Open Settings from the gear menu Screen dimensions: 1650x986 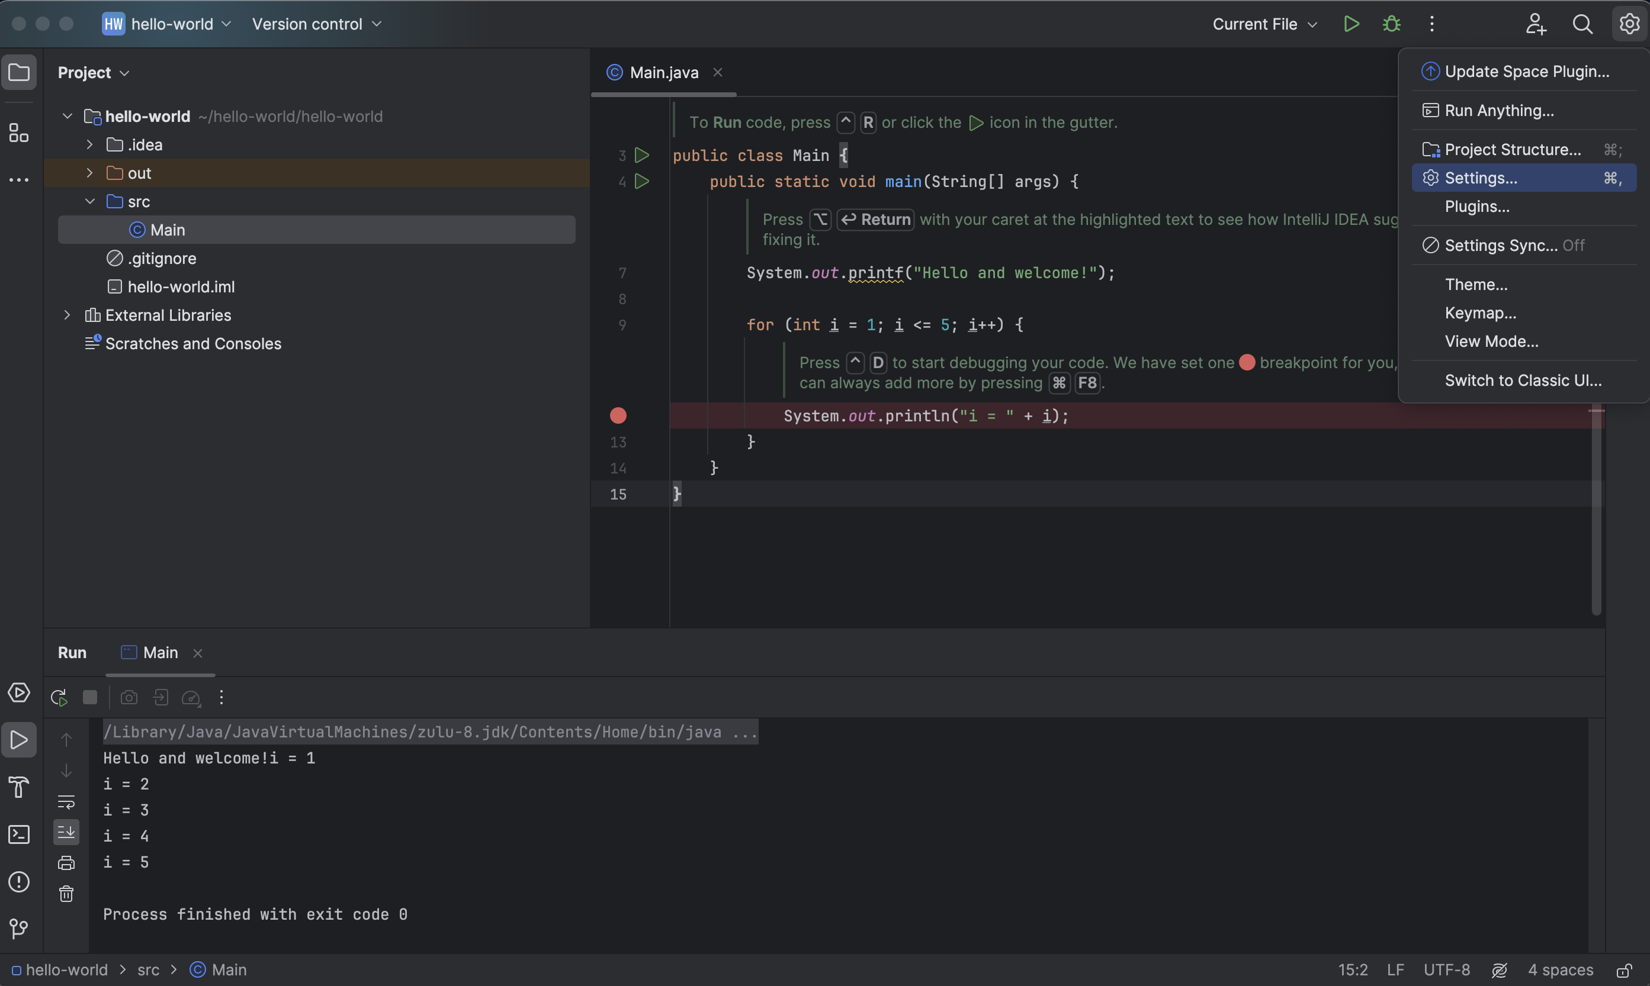[x=1524, y=178]
